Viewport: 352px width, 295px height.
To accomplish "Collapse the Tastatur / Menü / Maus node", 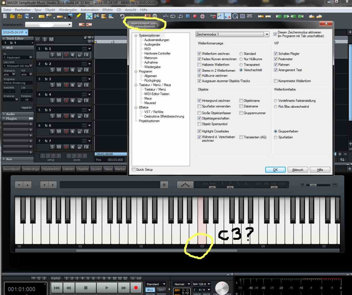I will point(136,85).
